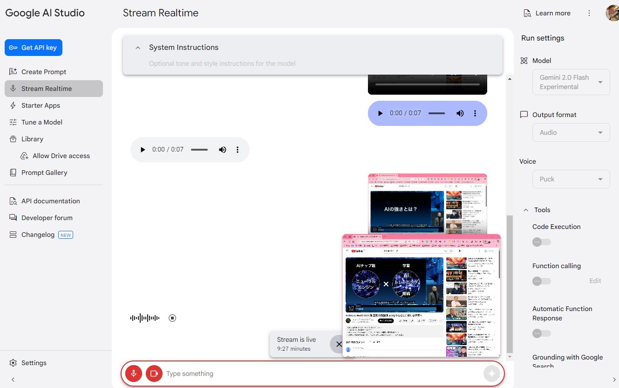Dismiss the Stream is live notification
Viewport: 619px width, 388px height.
point(338,344)
